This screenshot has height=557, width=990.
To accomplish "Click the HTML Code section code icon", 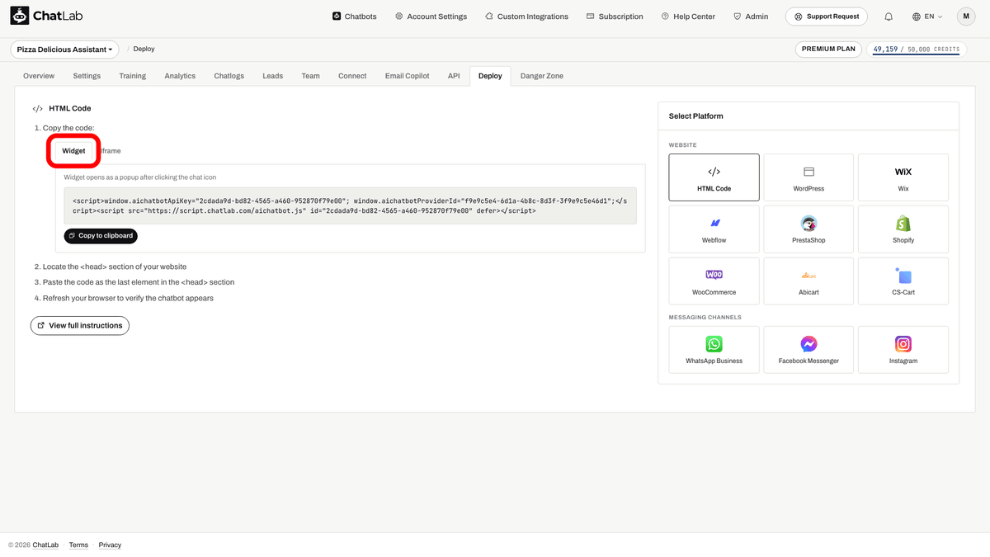I will (38, 108).
